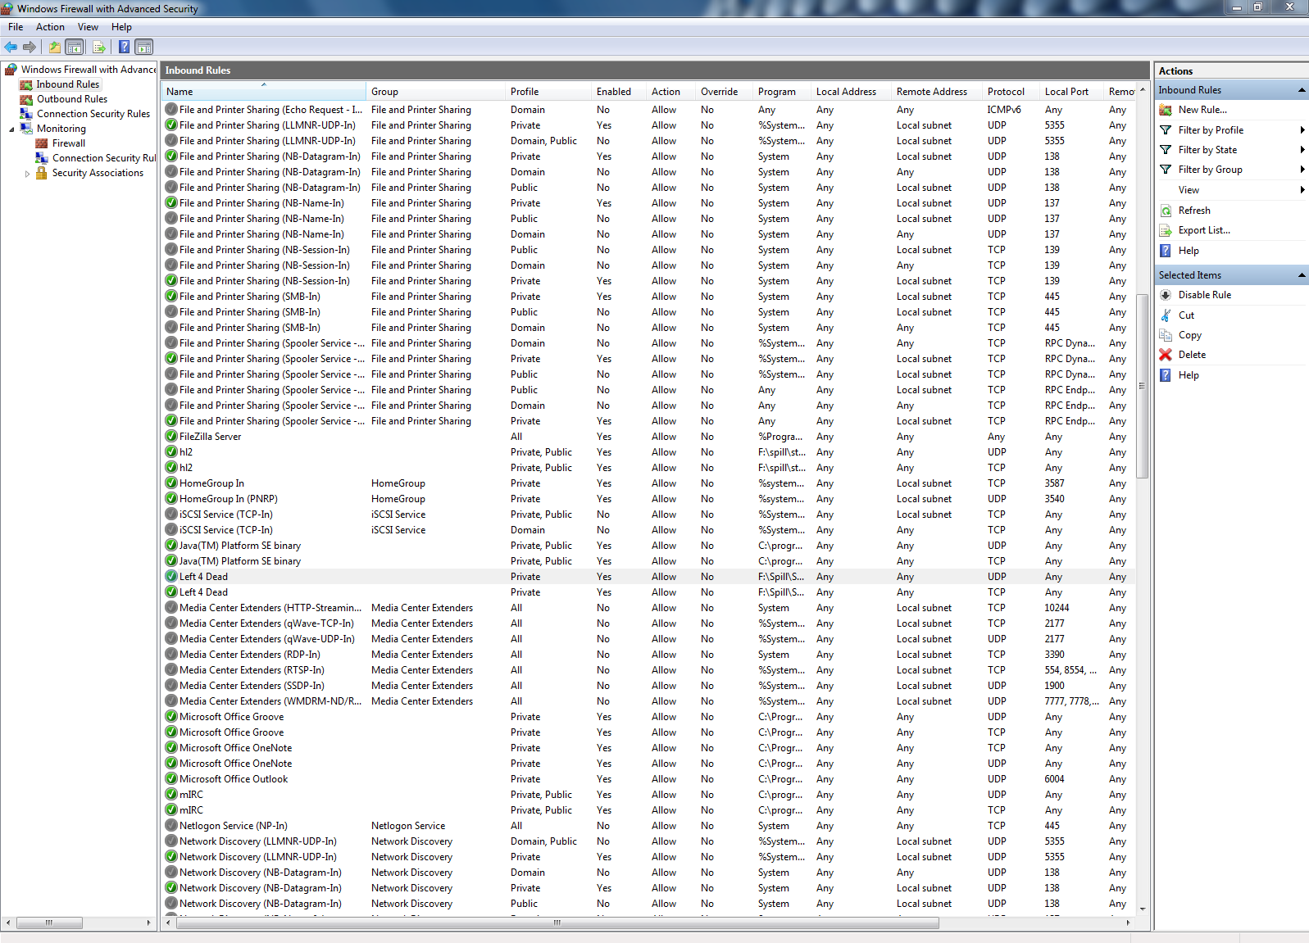
Task: Click the enabled checkmark icon for FileZilla Server
Action: (x=171, y=437)
